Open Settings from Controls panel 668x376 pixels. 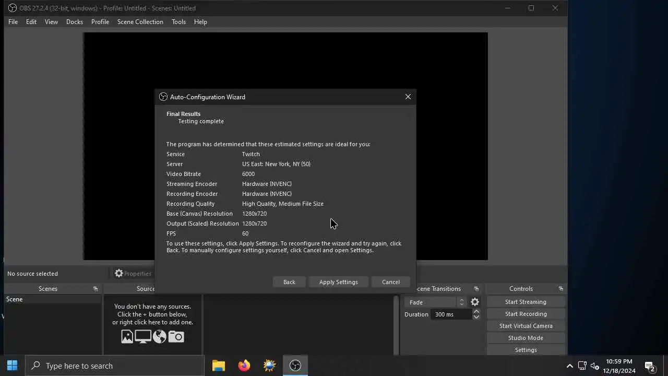click(x=526, y=350)
